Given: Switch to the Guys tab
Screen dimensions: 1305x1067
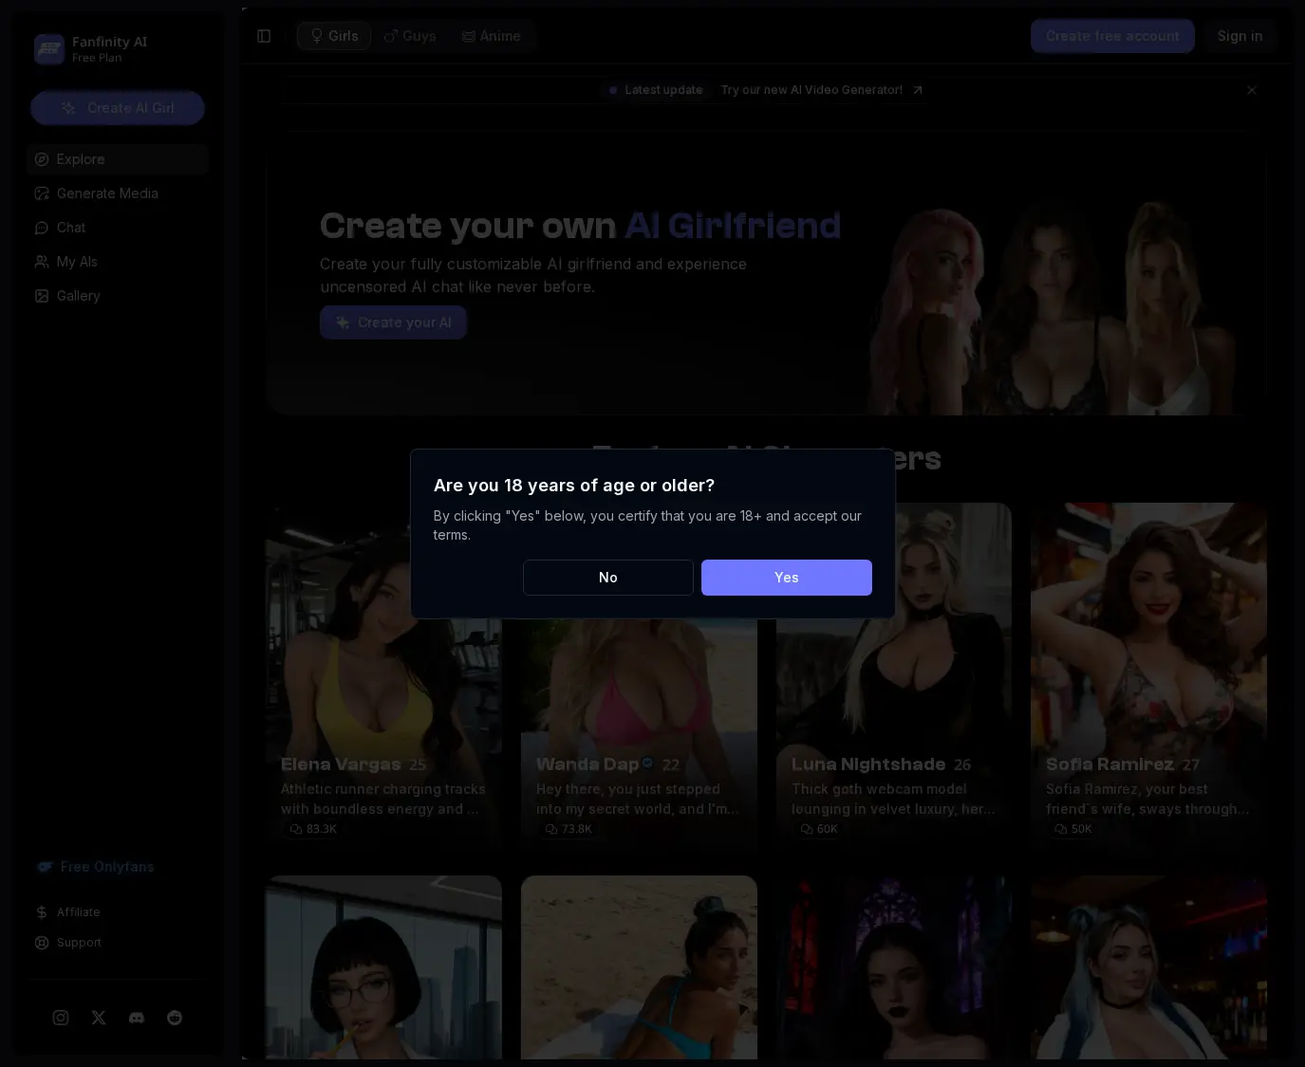Looking at the screenshot, I should tap(410, 35).
